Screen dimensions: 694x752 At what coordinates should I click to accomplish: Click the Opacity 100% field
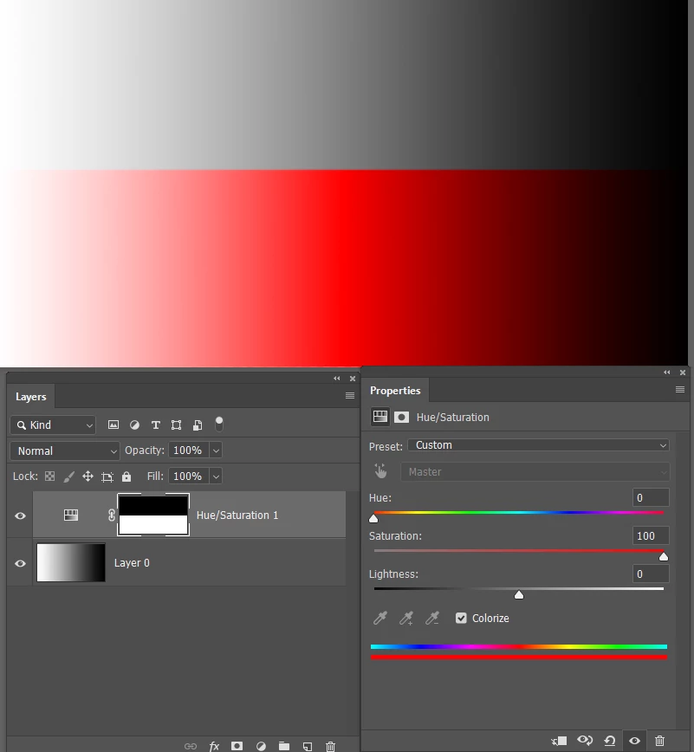point(189,451)
